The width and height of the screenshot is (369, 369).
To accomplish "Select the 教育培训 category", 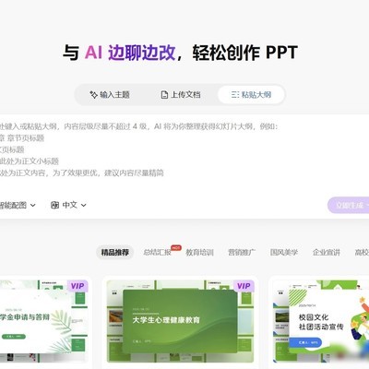I will 199,253.
